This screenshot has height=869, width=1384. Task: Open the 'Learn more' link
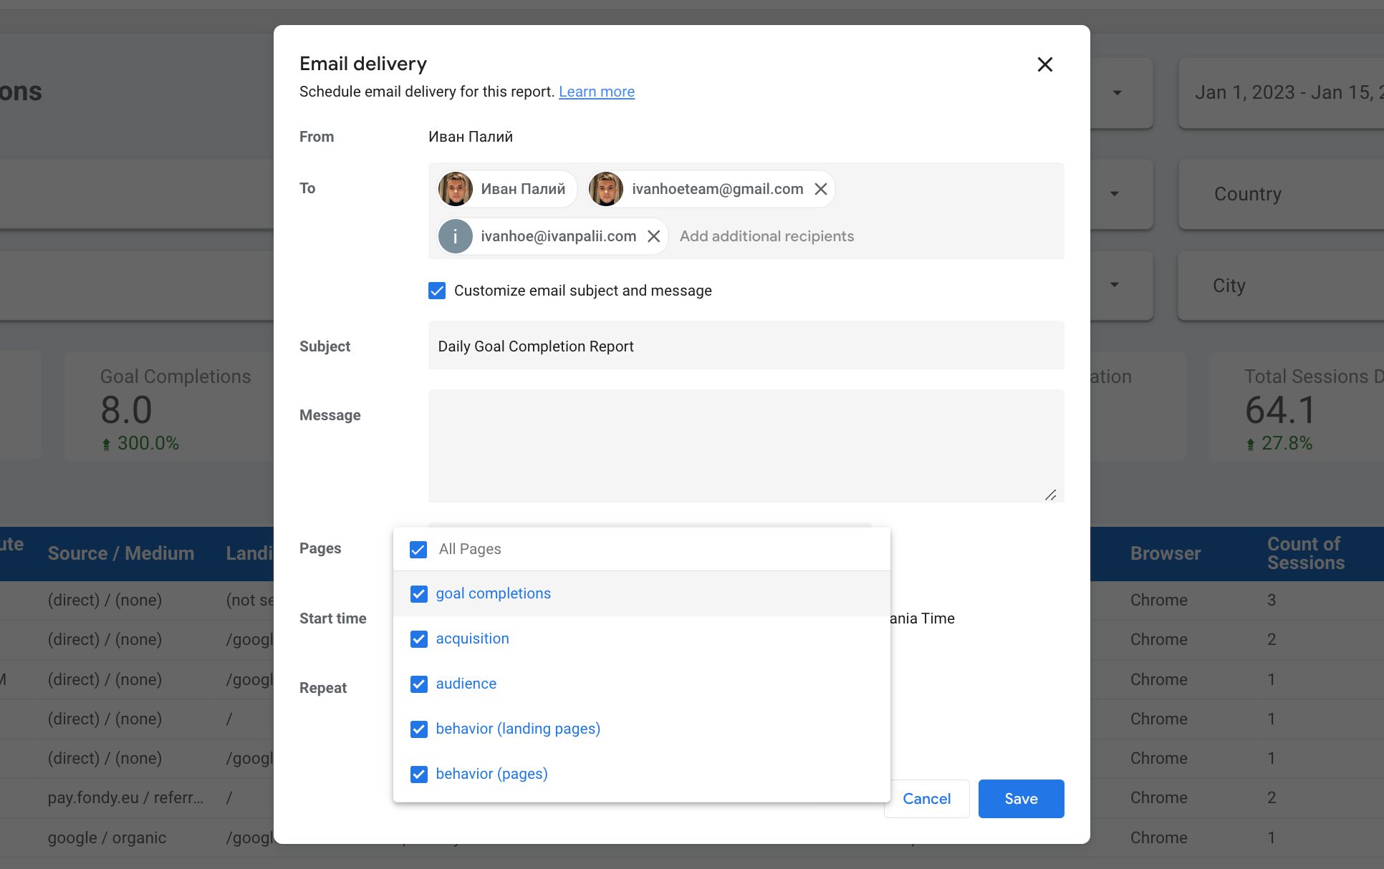596,91
